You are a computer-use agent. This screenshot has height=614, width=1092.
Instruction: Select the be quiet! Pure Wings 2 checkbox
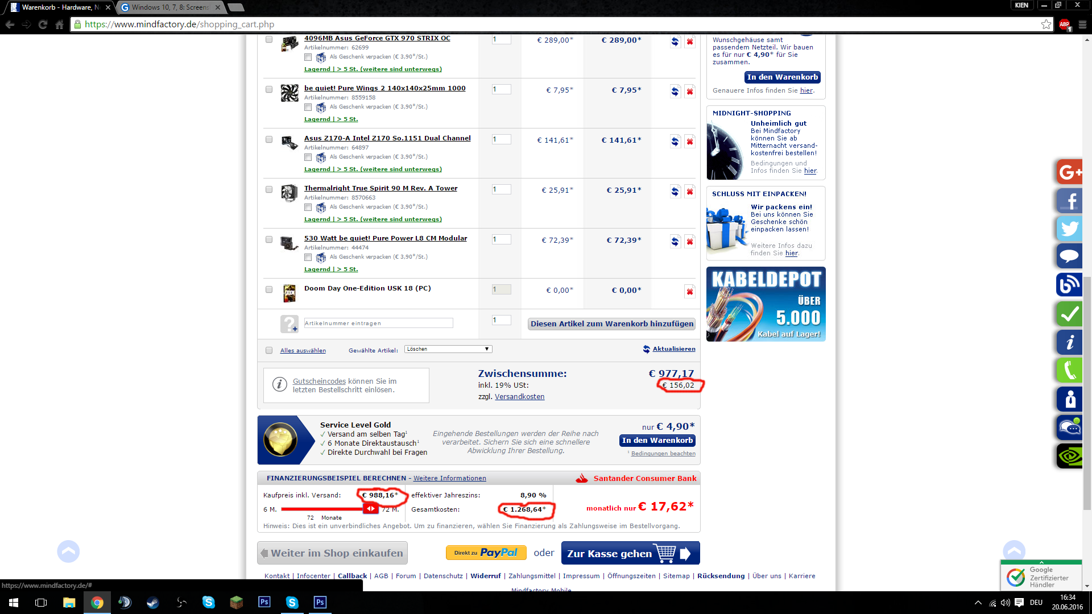269,89
